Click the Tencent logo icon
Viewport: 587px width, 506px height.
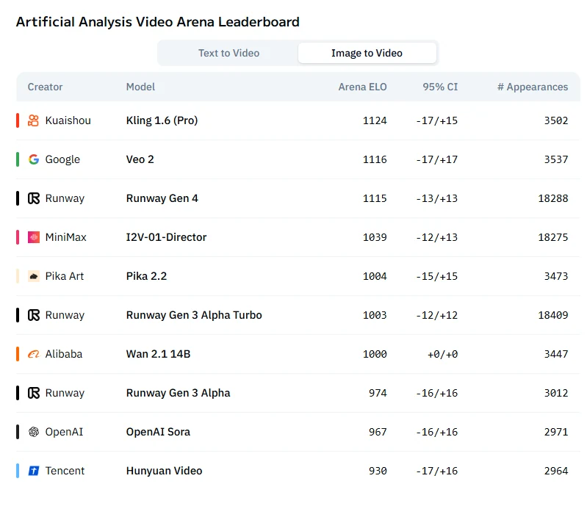33,471
